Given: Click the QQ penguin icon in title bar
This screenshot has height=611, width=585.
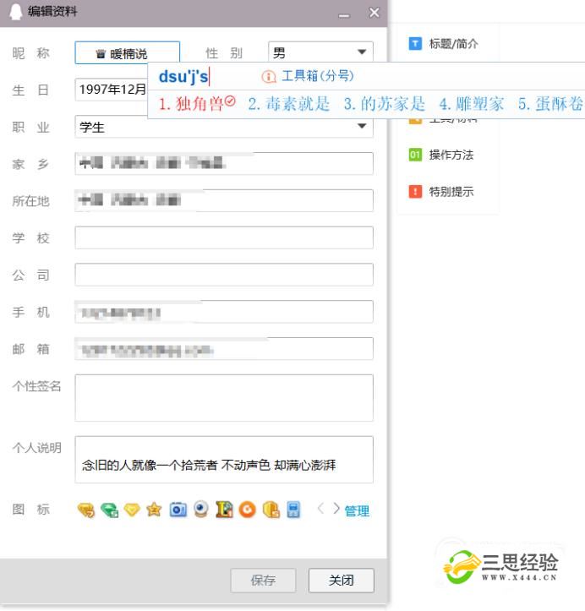Looking at the screenshot, I should pos(15,12).
